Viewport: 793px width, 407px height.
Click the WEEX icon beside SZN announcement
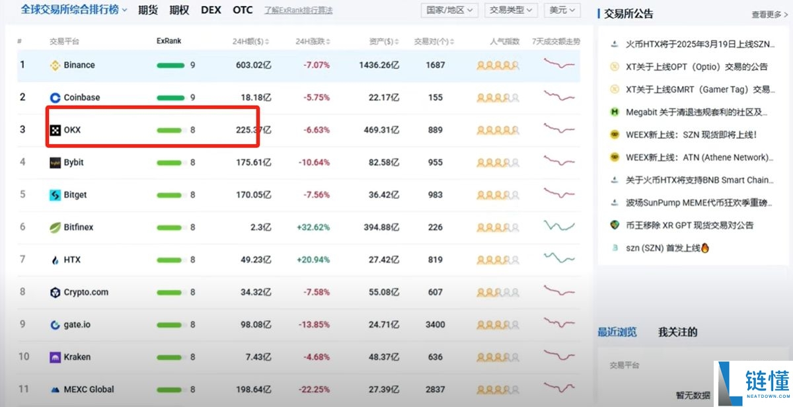(614, 135)
